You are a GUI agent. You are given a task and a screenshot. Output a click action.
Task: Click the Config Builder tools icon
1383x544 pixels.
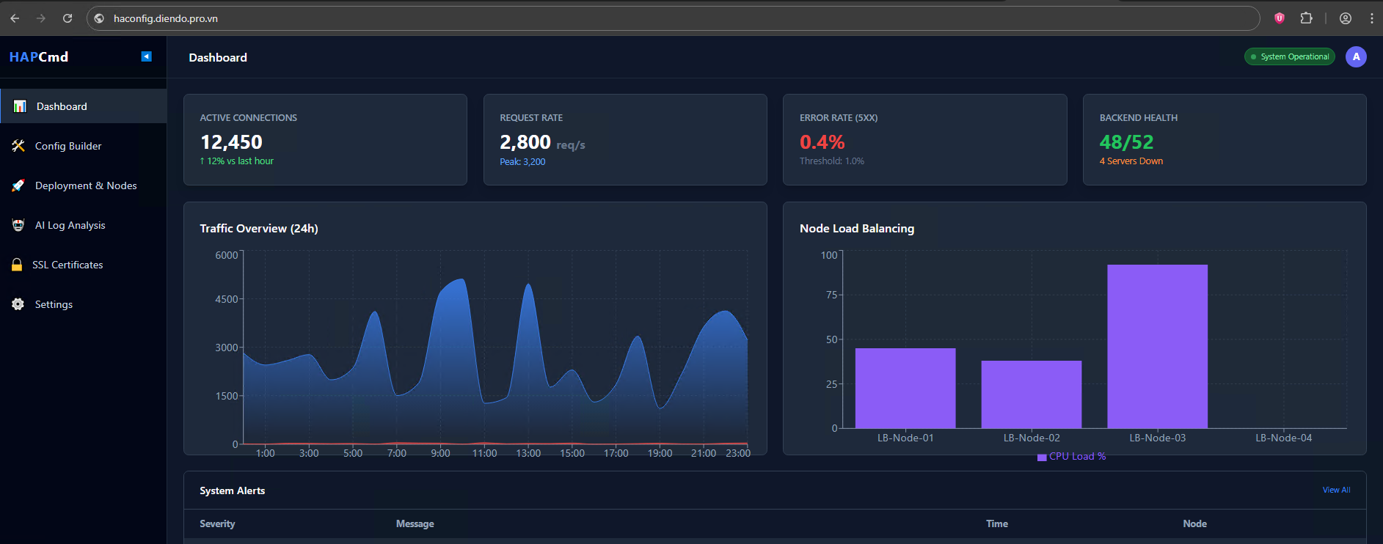(18, 146)
